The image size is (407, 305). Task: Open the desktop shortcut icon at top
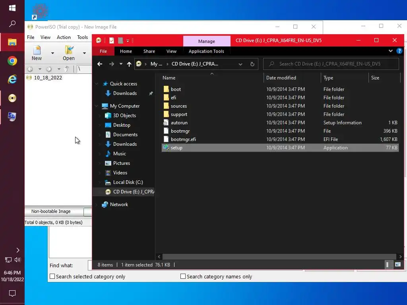coord(40,12)
